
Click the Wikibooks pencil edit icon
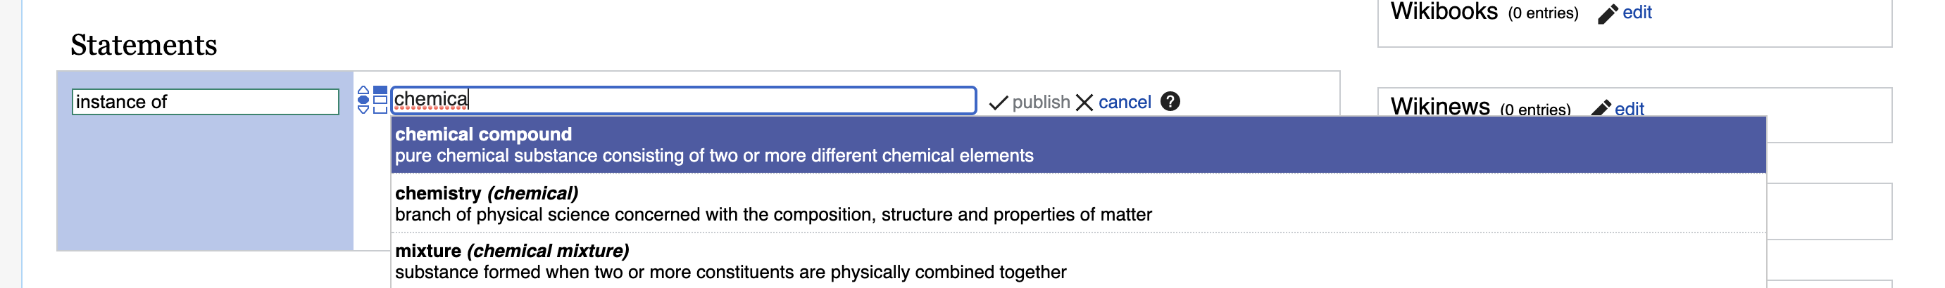tap(1608, 13)
